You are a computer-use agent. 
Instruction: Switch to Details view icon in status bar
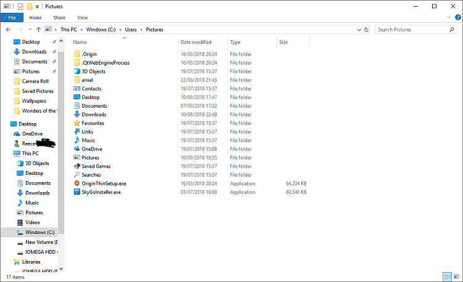coord(448,276)
